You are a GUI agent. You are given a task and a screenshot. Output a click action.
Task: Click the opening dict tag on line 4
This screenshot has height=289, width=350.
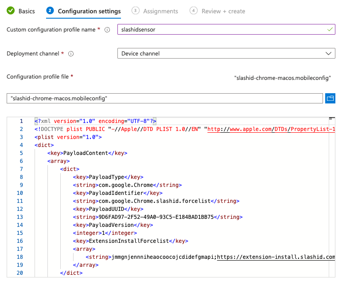pos(44,145)
